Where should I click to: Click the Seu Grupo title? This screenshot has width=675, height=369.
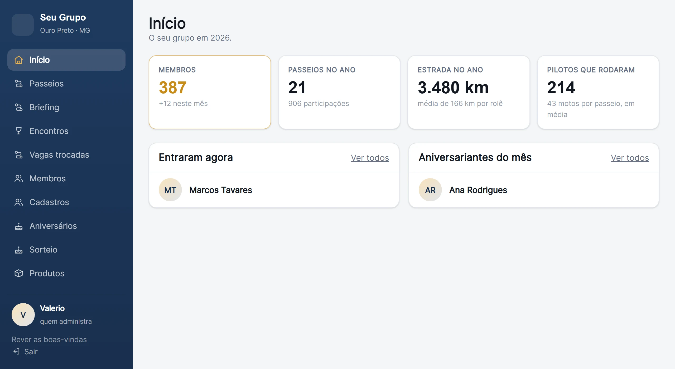[63, 17]
